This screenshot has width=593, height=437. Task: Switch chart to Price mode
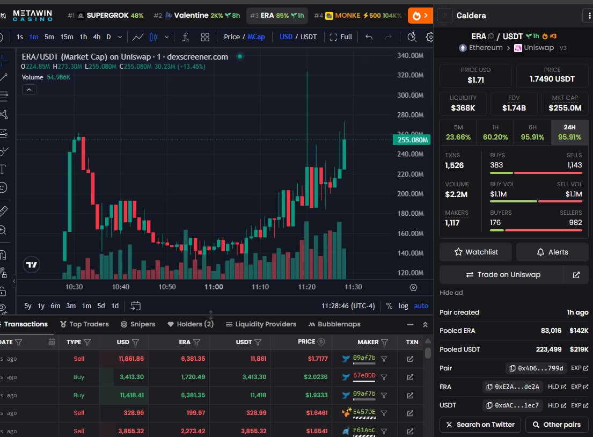click(x=231, y=37)
